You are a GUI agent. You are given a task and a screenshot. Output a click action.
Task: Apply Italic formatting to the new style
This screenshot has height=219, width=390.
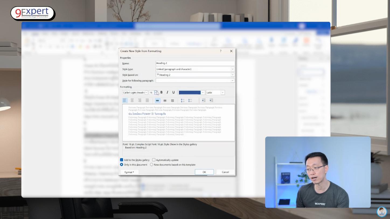click(167, 92)
